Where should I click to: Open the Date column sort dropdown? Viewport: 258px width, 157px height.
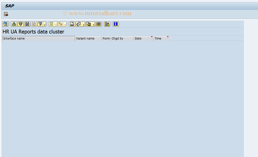[x=152, y=37]
